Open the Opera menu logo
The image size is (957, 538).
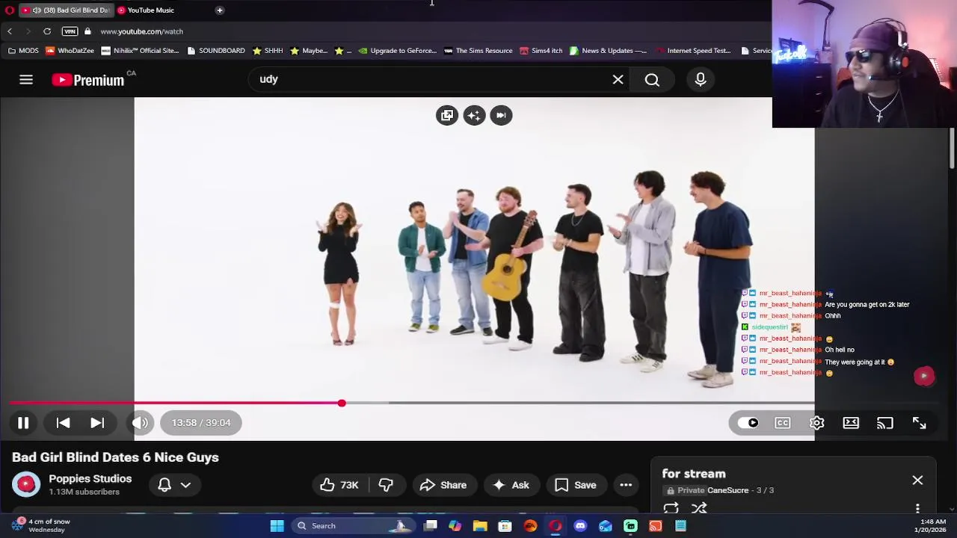(10, 10)
